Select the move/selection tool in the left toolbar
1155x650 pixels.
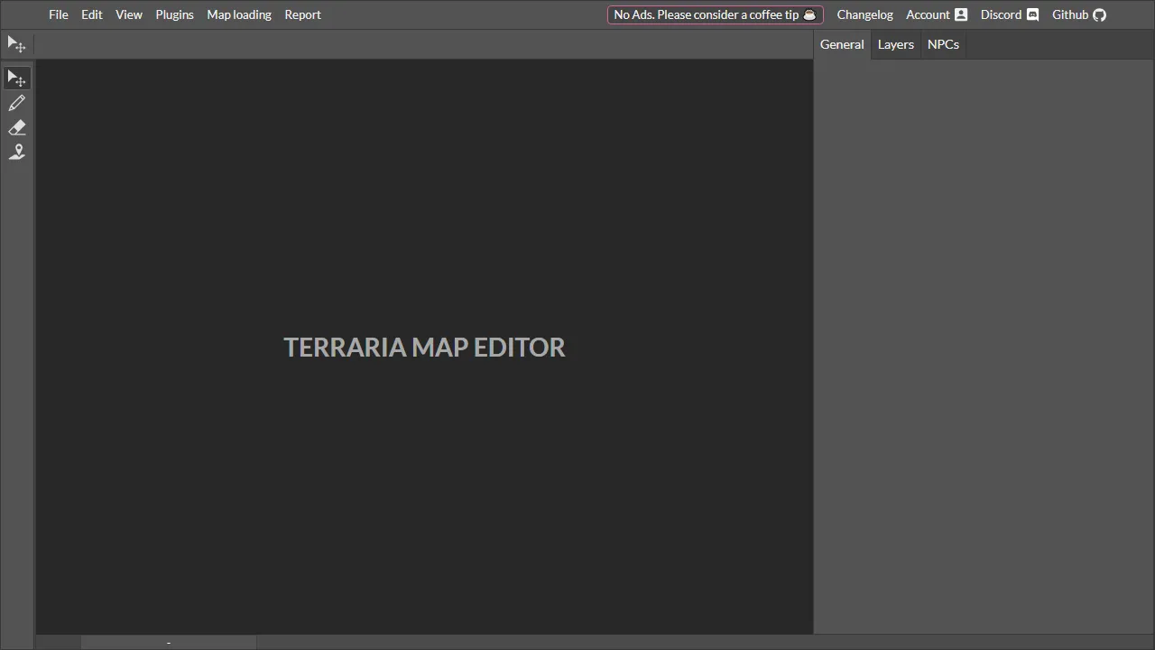16,78
